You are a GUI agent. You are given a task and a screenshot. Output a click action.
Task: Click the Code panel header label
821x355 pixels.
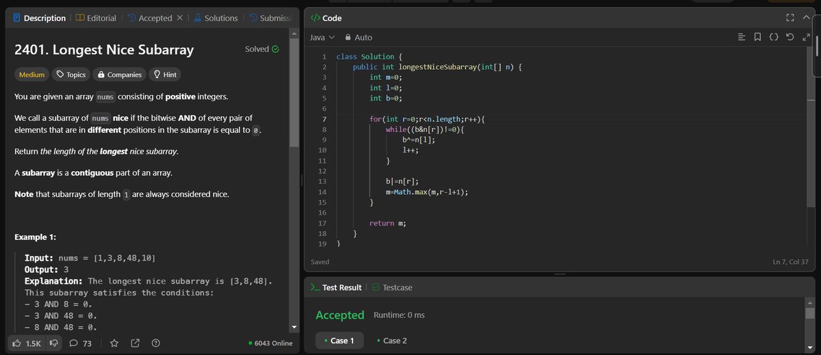(326, 18)
